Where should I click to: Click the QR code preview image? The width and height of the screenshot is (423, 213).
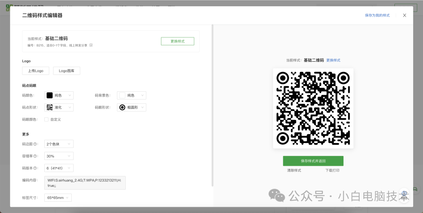(313, 108)
